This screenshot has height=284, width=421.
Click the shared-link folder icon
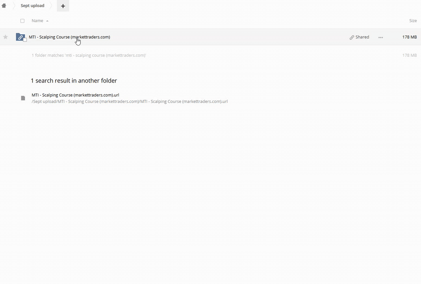(20, 37)
